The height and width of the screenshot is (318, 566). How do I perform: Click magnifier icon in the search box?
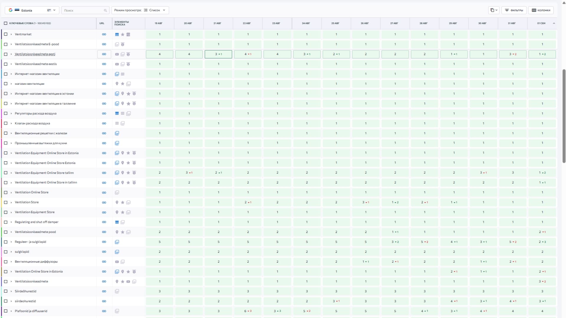pos(105,10)
